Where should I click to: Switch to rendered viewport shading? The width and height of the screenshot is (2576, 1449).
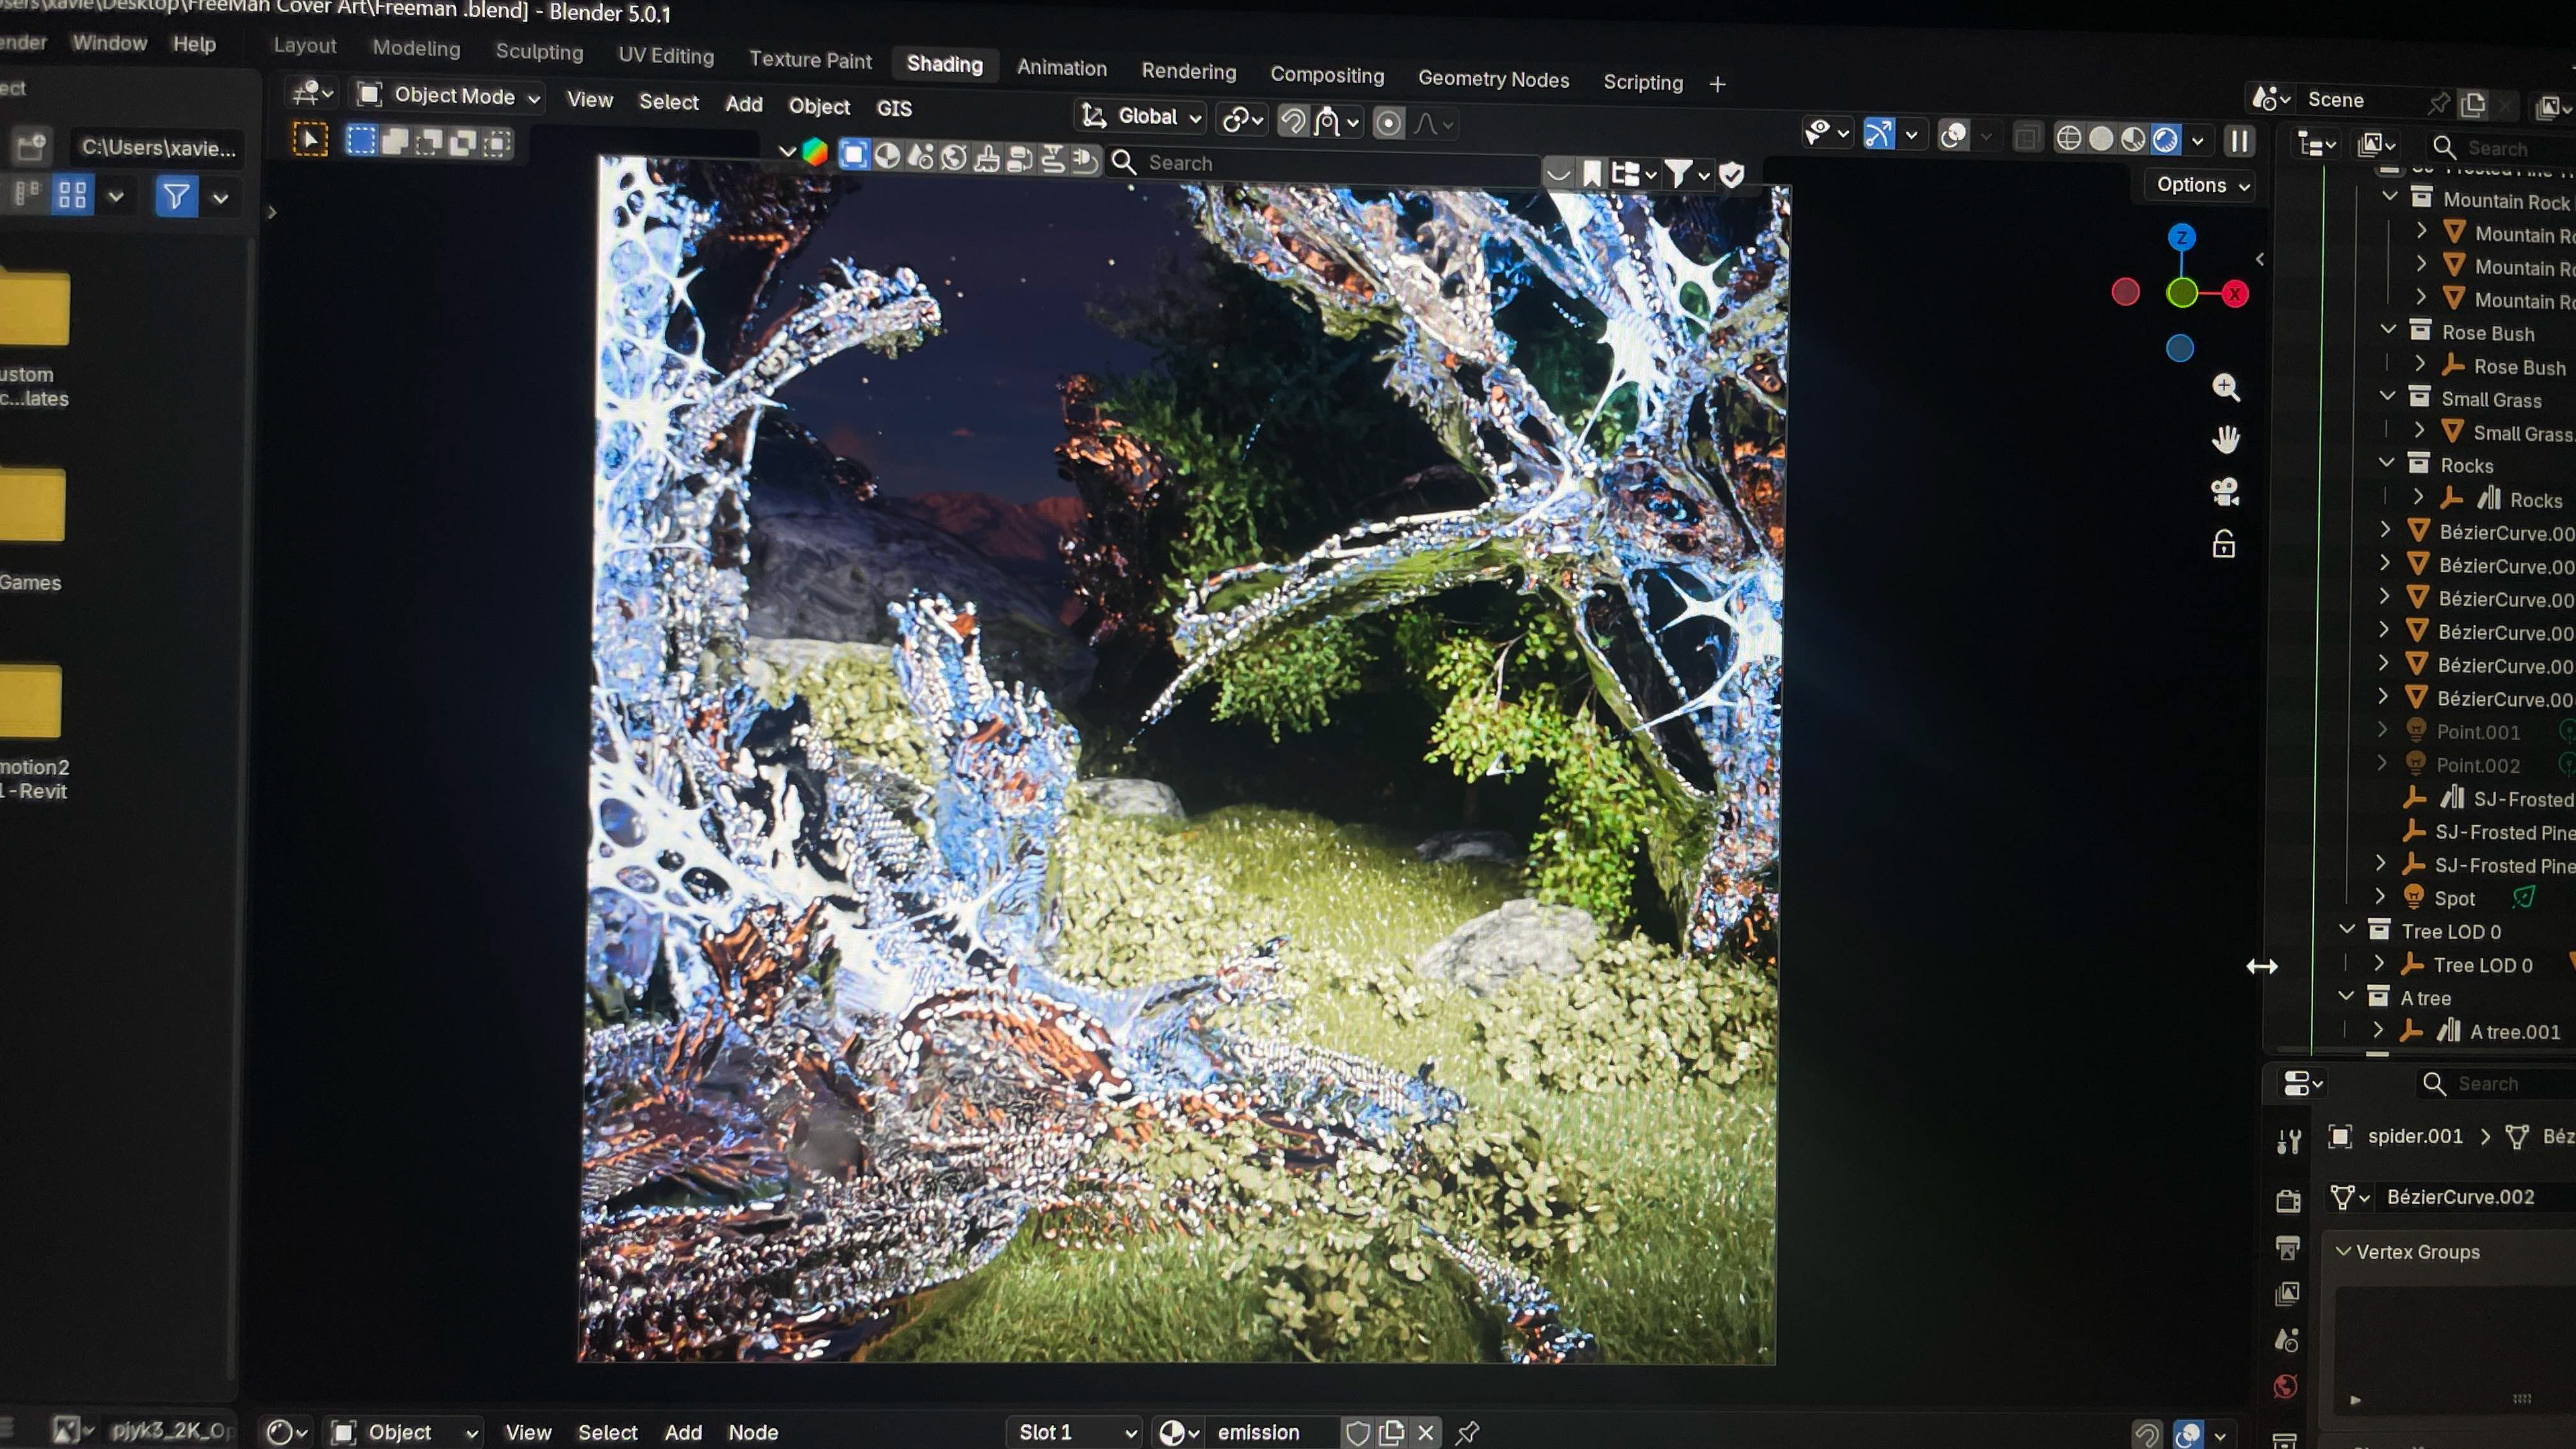(2165, 140)
